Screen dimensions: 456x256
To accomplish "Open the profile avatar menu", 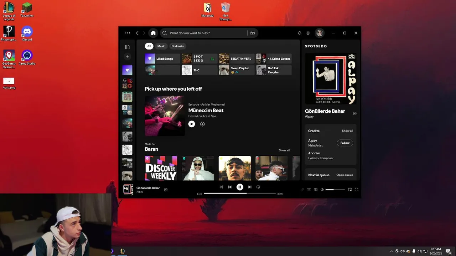I will pyautogui.click(x=320, y=33).
